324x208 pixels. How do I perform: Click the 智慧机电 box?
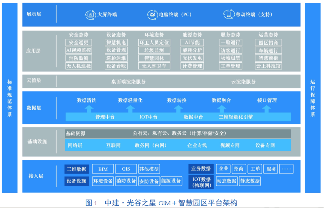point(116,43)
